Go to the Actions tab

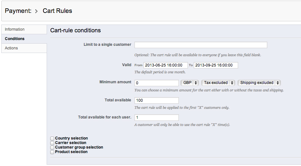11,48
